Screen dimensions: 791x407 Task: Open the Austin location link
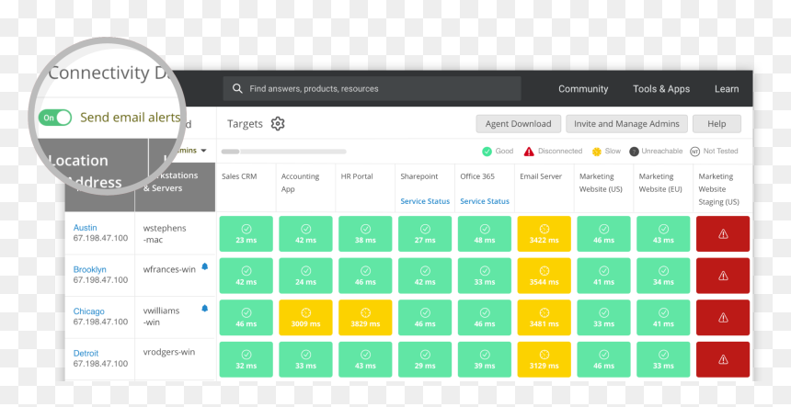(x=85, y=228)
